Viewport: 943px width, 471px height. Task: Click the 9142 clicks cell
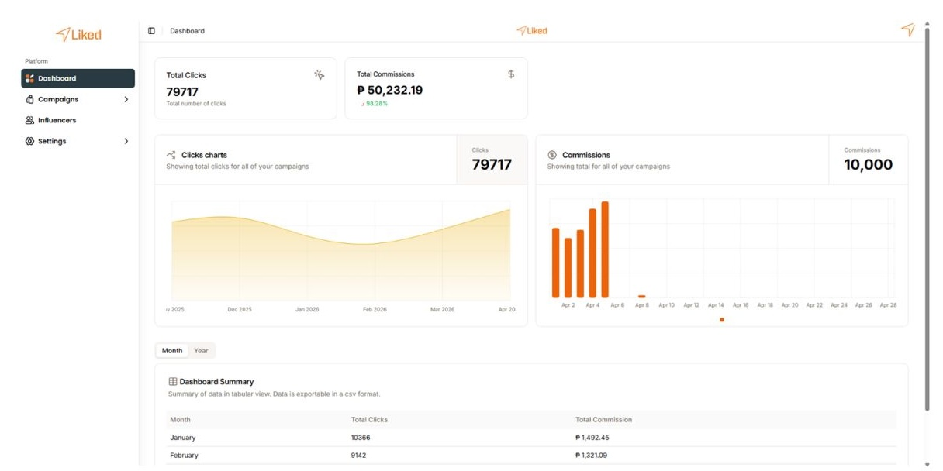click(359, 456)
